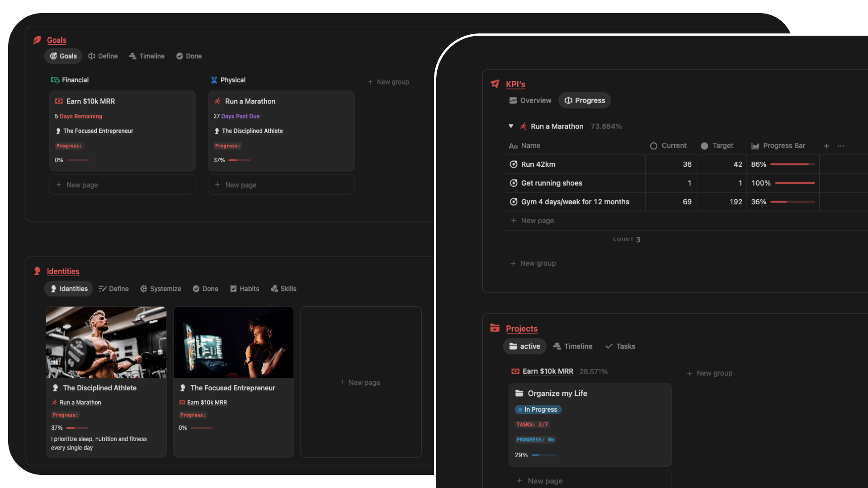Switch to the Projects Timeline tab

573,346
